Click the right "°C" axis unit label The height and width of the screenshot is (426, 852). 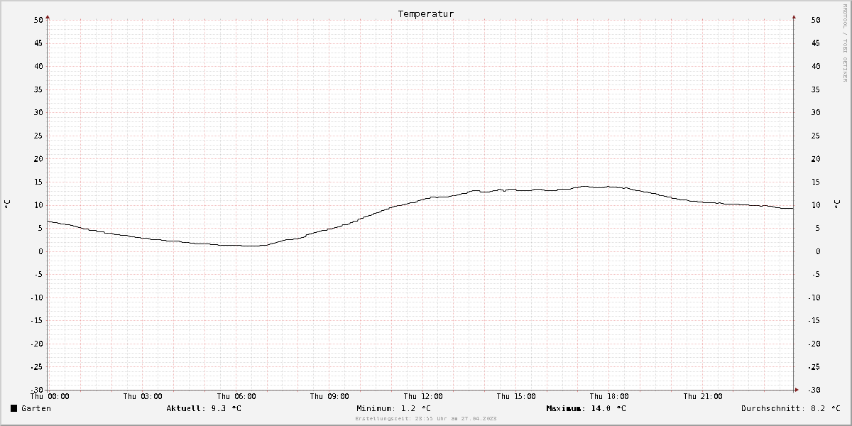click(839, 204)
